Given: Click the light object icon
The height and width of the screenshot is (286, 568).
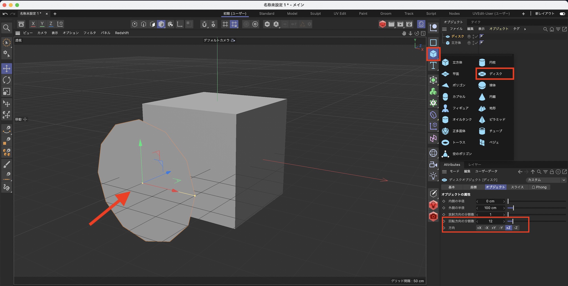Looking at the screenshot, I should click(433, 176).
